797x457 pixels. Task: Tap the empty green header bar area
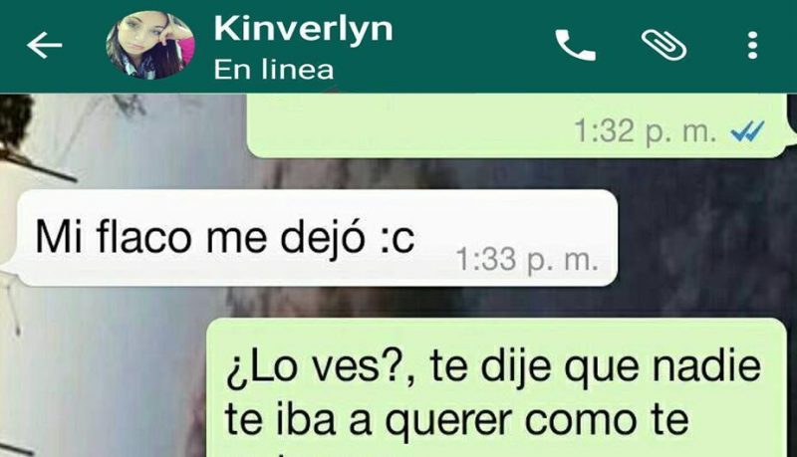[x=472, y=46]
